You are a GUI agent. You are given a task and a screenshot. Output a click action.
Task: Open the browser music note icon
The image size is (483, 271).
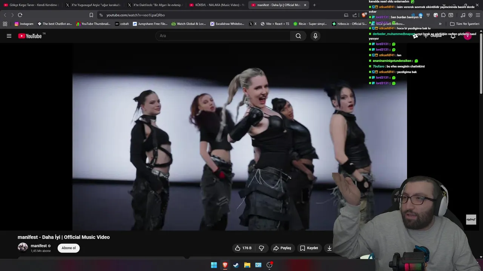[x=463, y=15]
